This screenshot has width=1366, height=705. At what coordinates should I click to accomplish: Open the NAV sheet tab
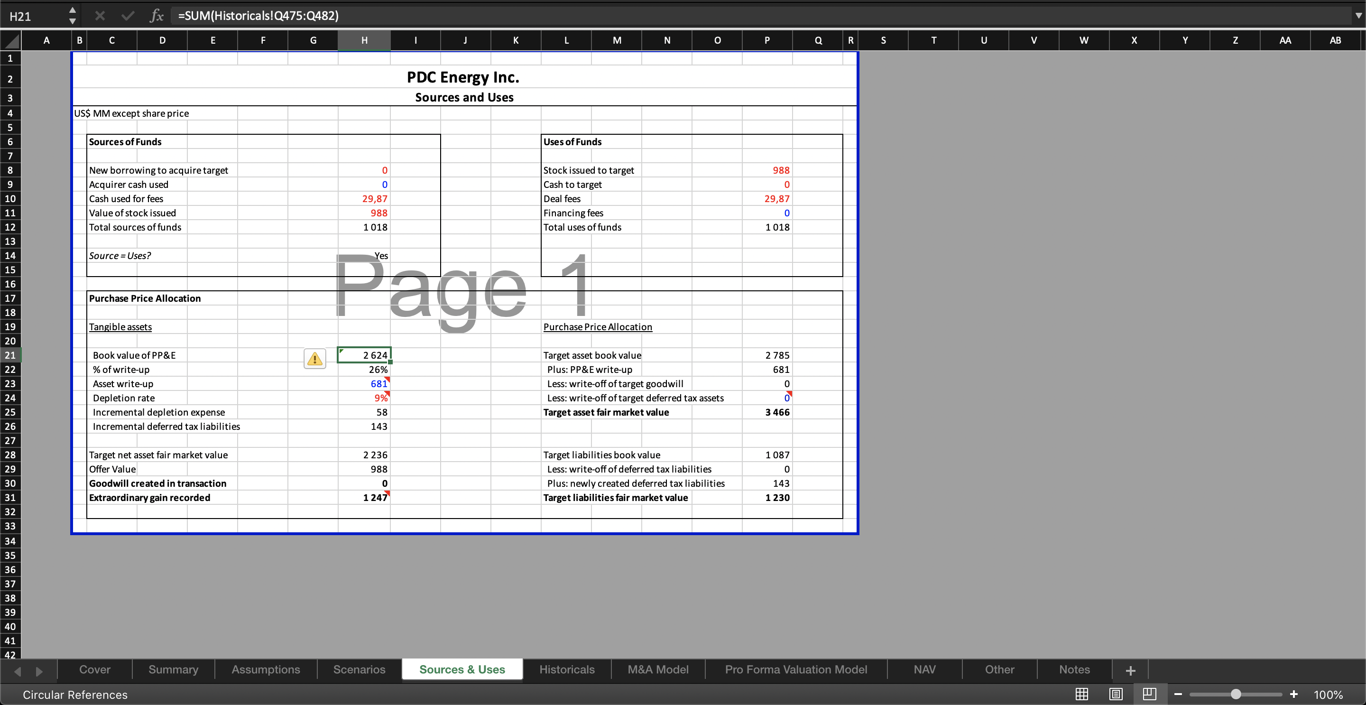click(x=924, y=669)
